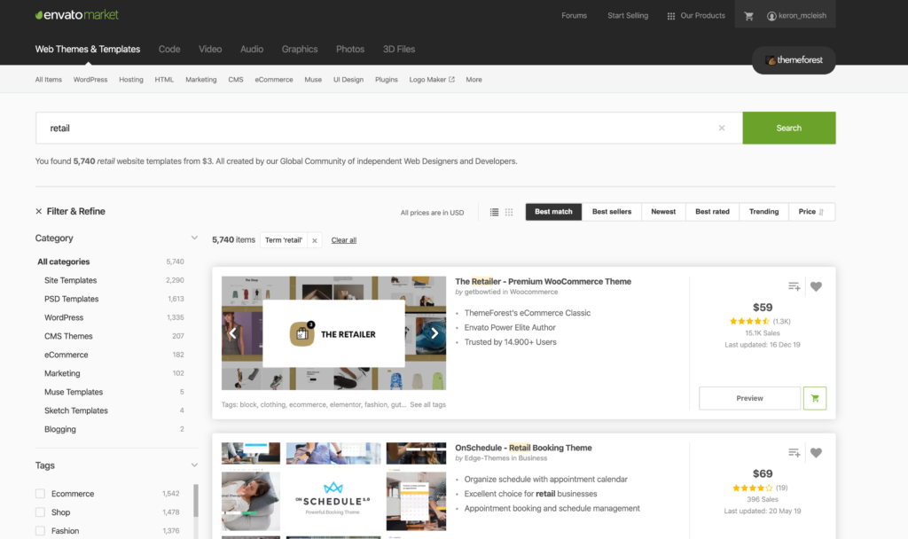The height and width of the screenshot is (539, 908).
Task: Collapse the Tags section
Action: [194, 465]
